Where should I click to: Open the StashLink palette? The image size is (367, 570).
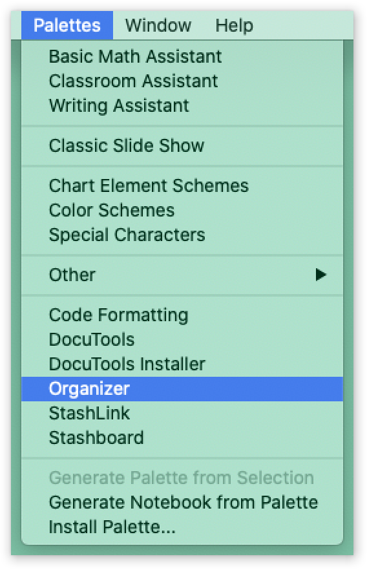click(182, 414)
